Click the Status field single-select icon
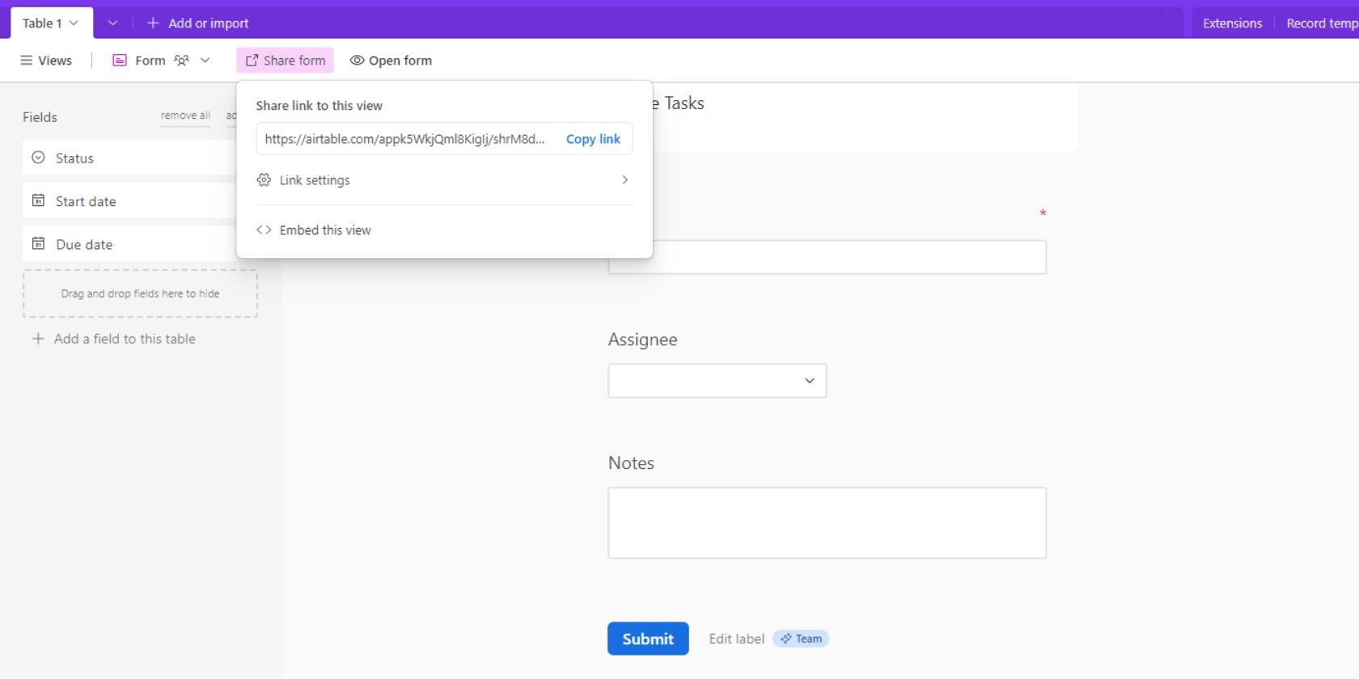This screenshot has width=1359, height=679. click(x=38, y=158)
